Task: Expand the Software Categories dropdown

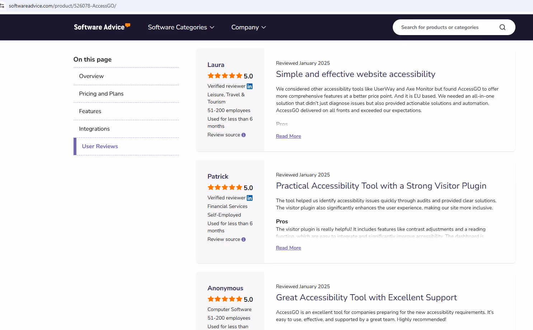Action: [x=181, y=27]
